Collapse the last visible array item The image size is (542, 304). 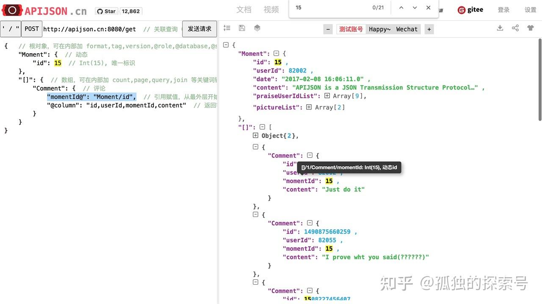click(255, 282)
